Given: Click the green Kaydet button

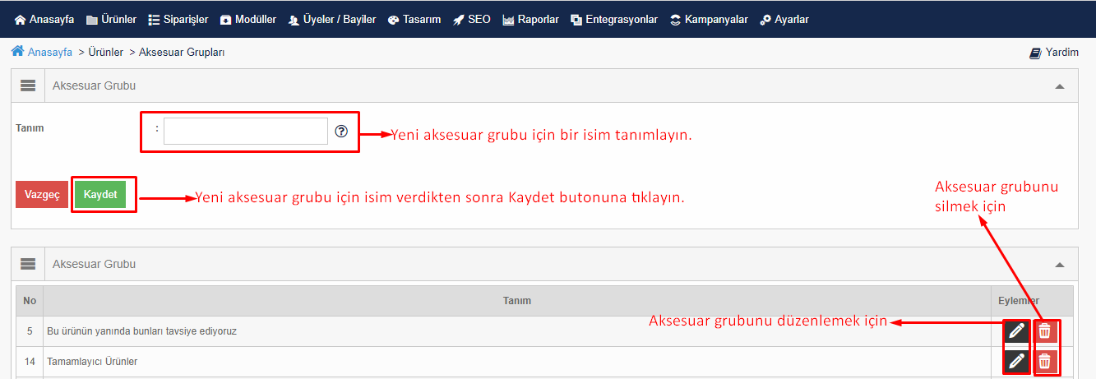Looking at the screenshot, I should pos(100,195).
